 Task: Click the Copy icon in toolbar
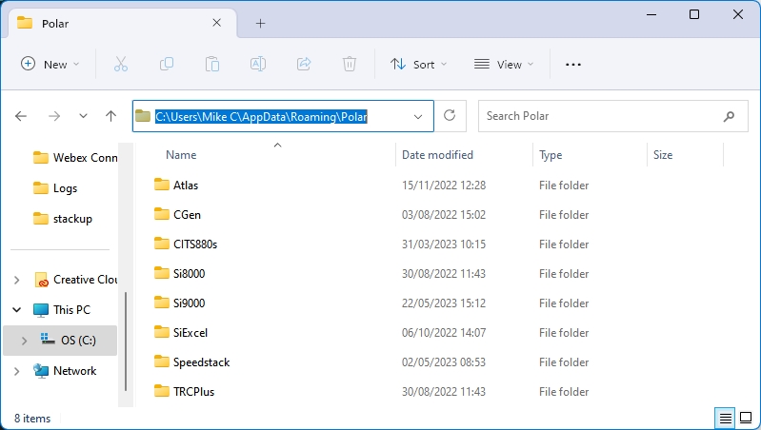click(167, 64)
